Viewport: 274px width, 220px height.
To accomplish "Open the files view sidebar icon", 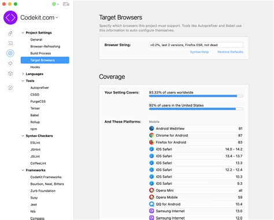I will (x=10, y=33).
